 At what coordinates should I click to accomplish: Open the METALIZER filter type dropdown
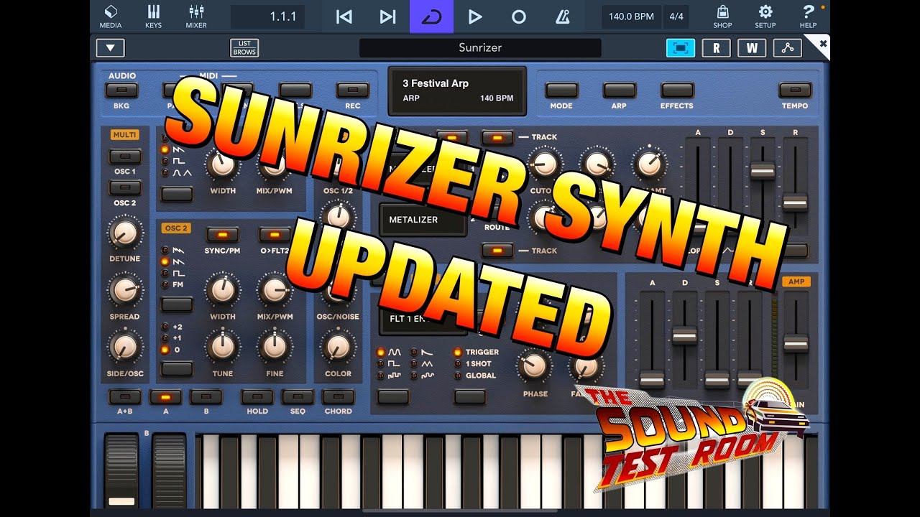(423, 220)
